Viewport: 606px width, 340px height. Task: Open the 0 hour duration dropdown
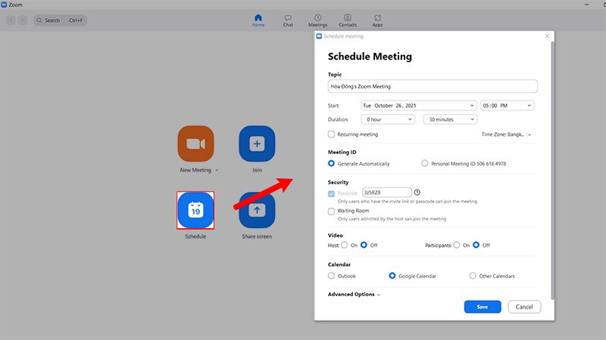pos(388,119)
